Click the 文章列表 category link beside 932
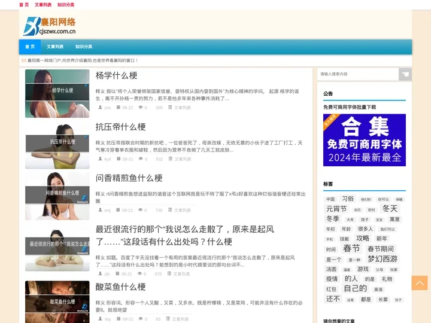The image size is (431, 323). [x=183, y=159]
